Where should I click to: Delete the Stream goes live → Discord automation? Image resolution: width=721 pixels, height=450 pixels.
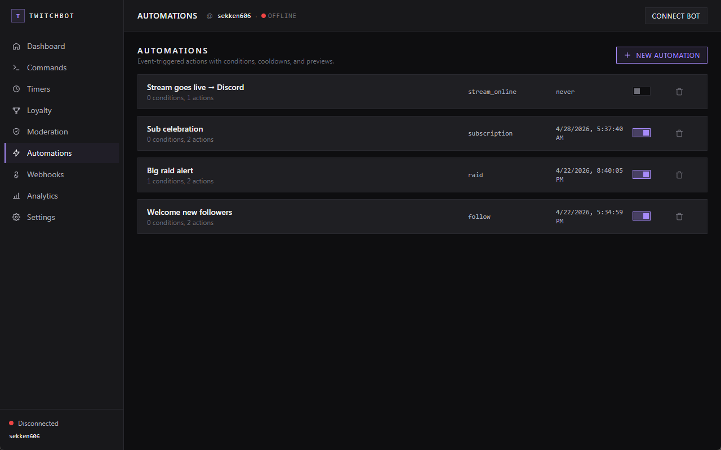[x=679, y=92]
